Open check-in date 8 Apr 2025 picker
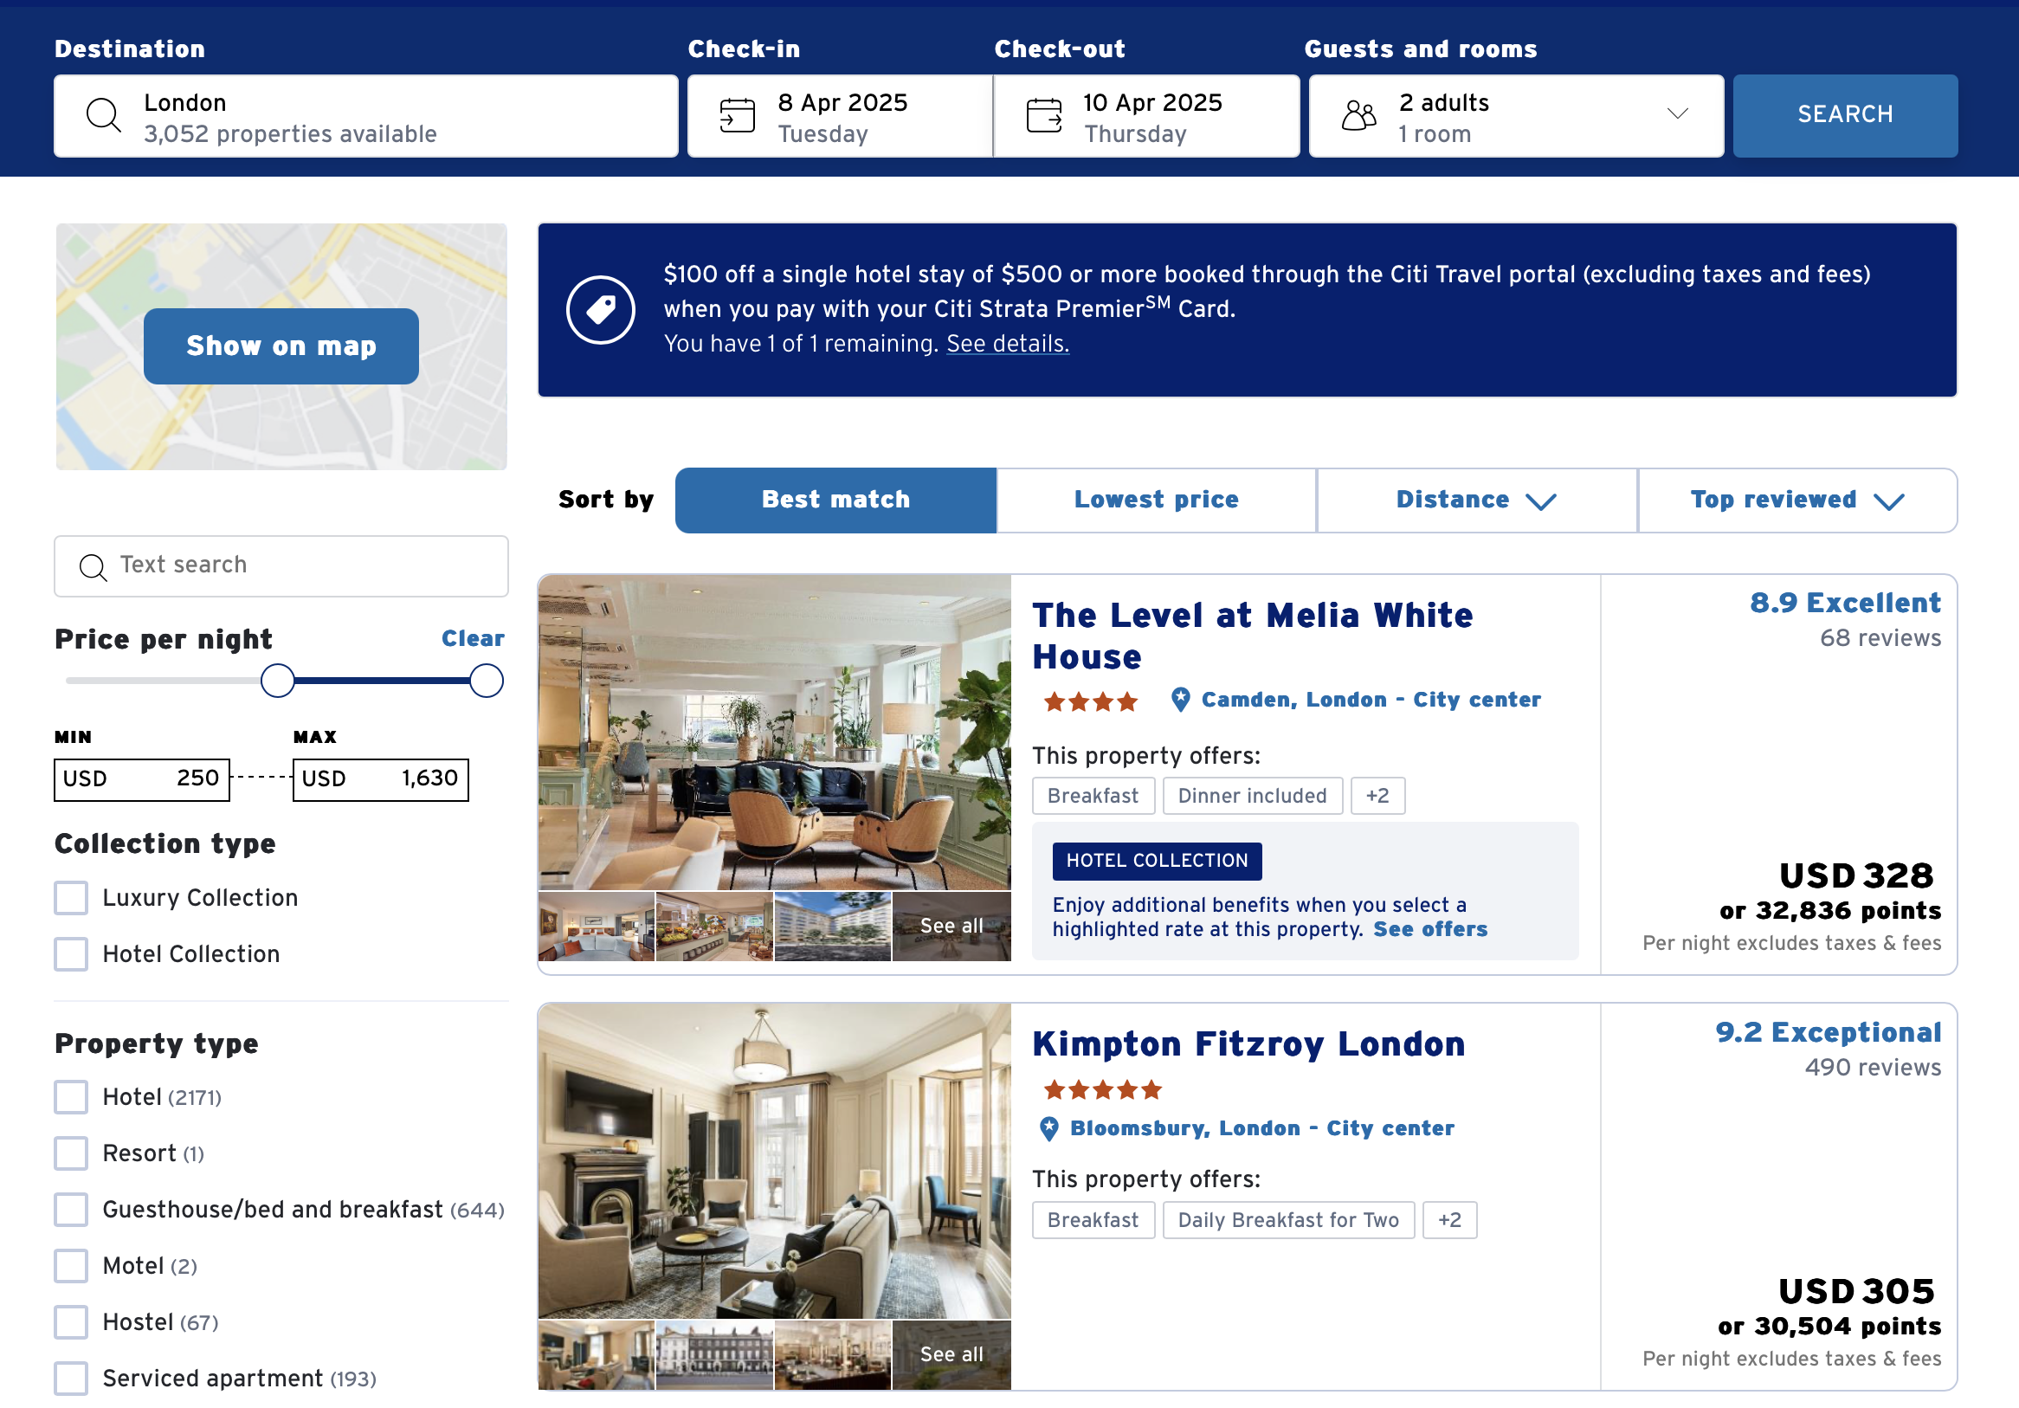 click(x=840, y=116)
